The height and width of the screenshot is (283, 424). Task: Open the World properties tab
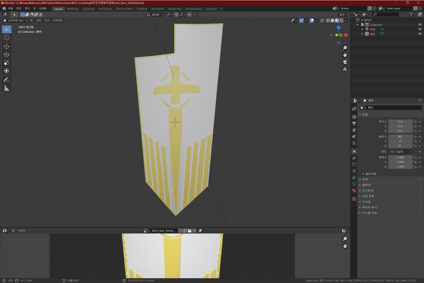point(354,143)
